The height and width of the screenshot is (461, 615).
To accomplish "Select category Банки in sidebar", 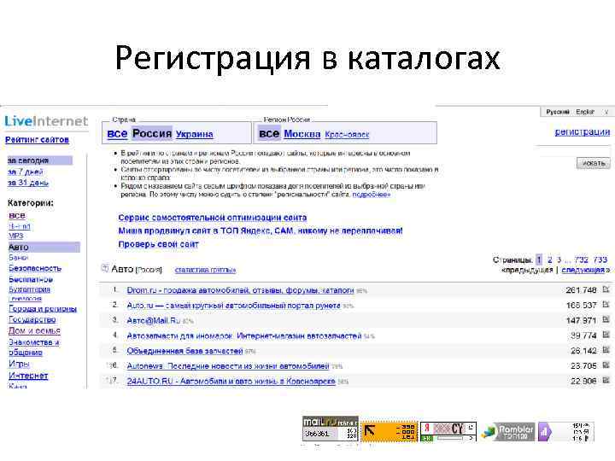I will (x=19, y=258).
